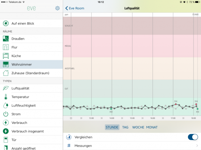Tap the green 450 point after 18:00
Screen dimensions: 201x150
(x=197, y=109)
